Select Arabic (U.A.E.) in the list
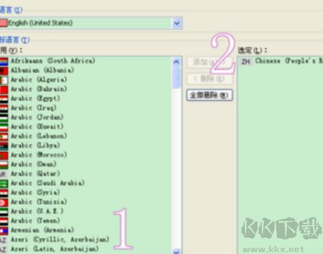 pos(37,211)
